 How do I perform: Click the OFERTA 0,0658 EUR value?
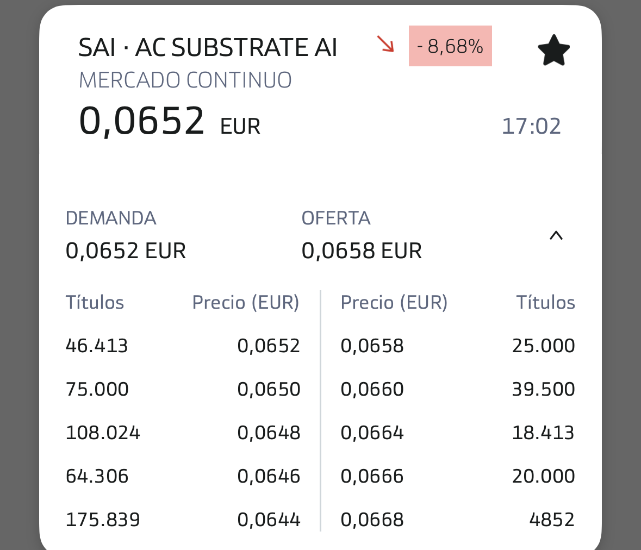362,251
